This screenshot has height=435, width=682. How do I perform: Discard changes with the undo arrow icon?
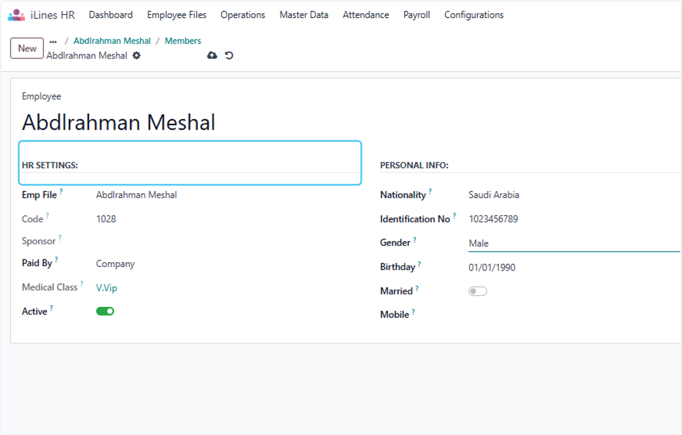coord(229,55)
